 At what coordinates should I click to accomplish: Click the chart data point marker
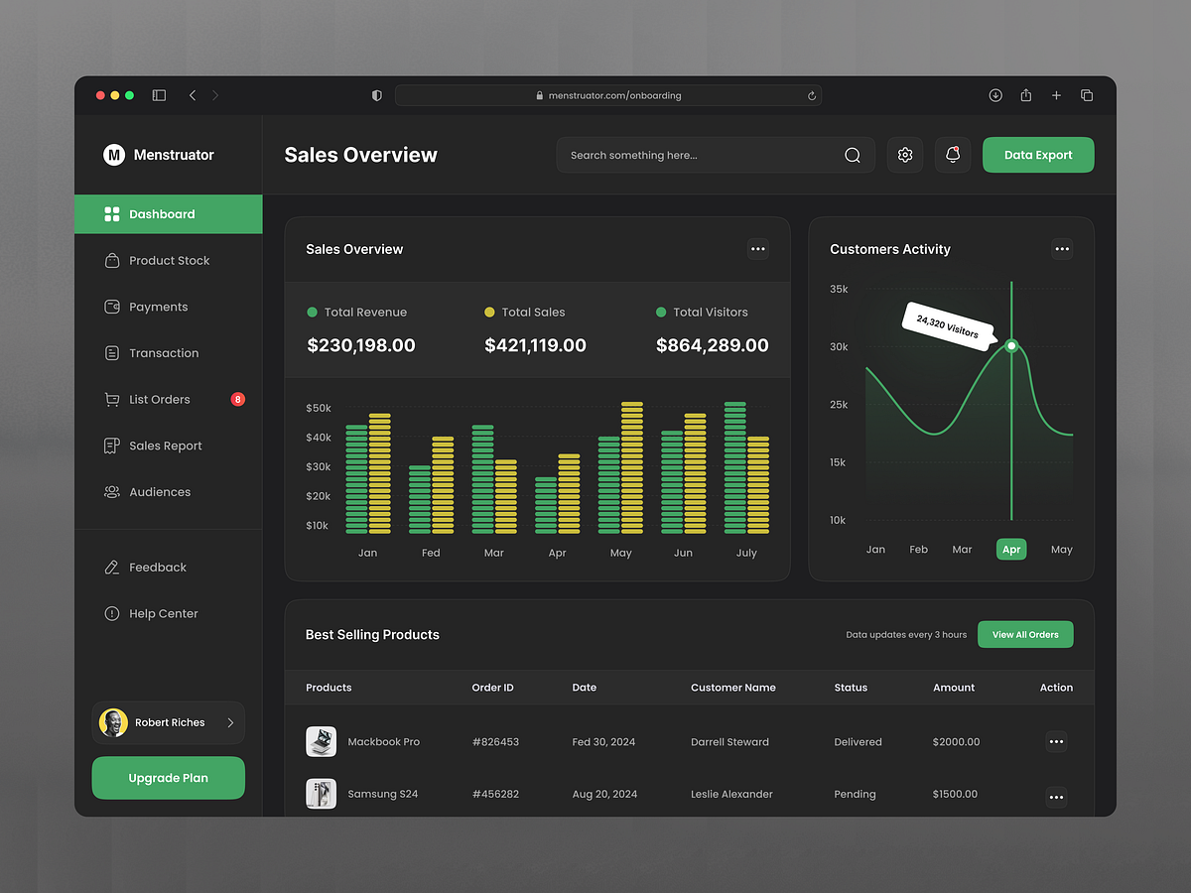tap(1011, 346)
